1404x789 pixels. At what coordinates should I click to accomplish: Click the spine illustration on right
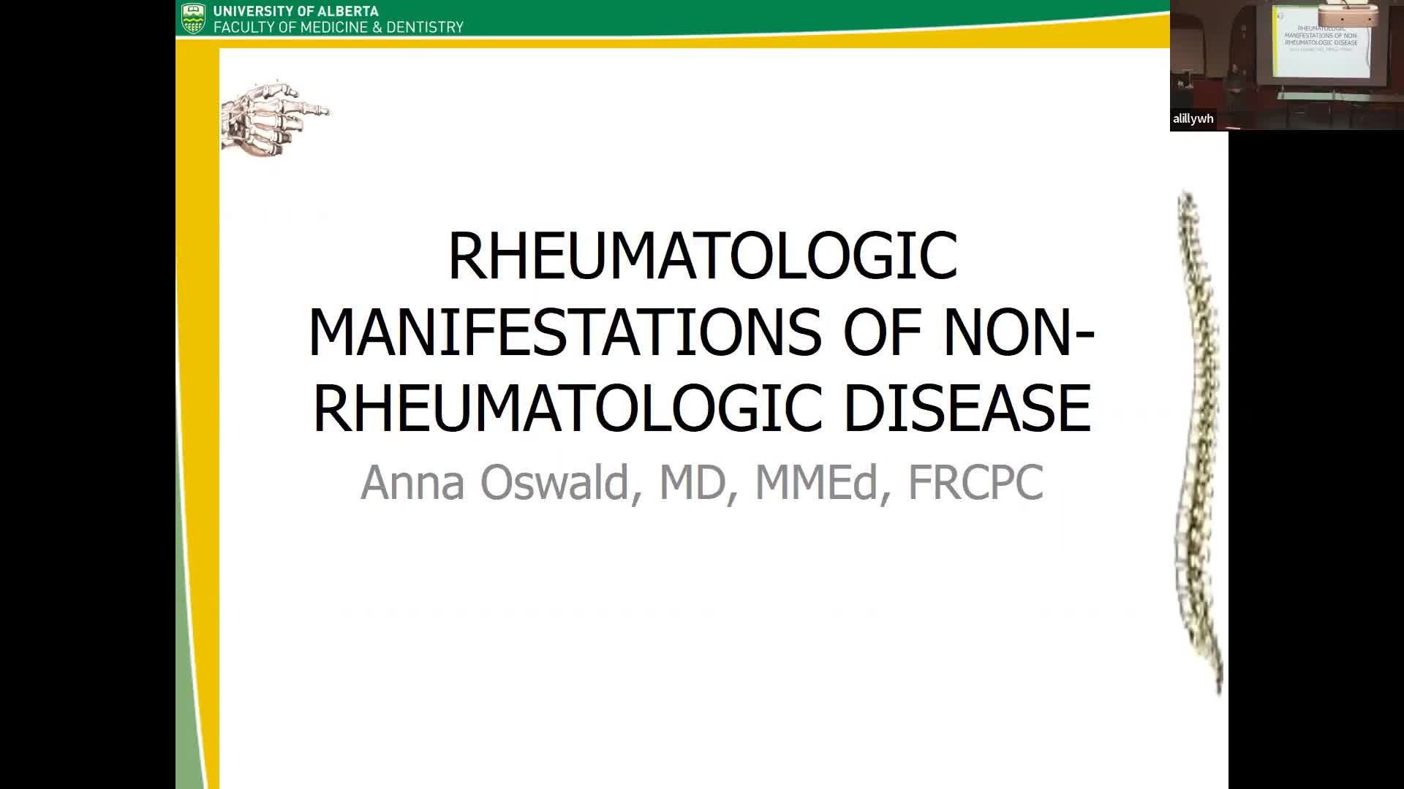(x=1199, y=443)
